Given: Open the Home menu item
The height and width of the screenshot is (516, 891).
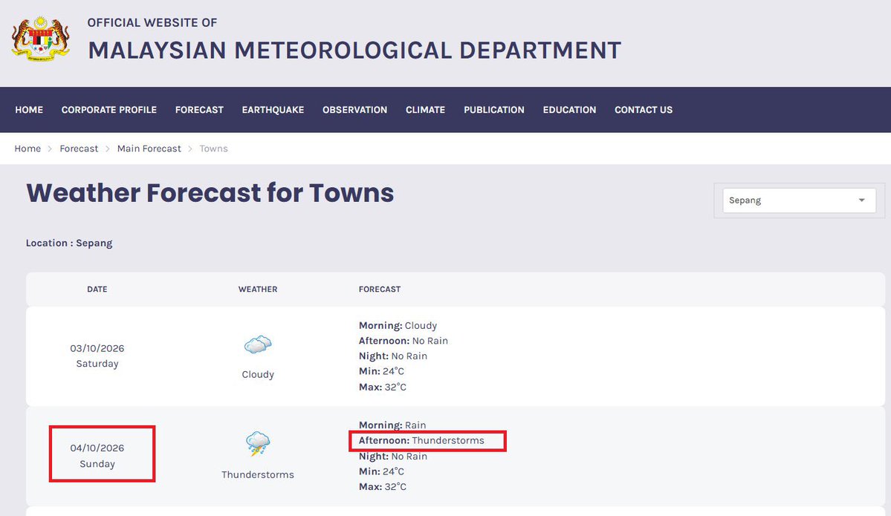Looking at the screenshot, I should point(29,110).
